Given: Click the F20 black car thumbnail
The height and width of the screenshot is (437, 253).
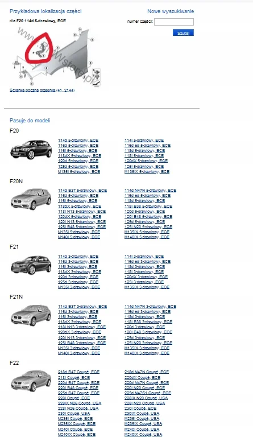Looking at the screenshot, I should click(x=31, y=150).
